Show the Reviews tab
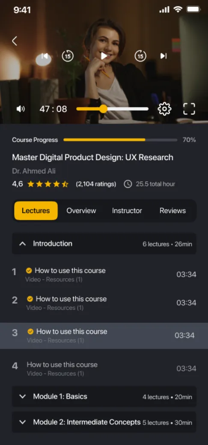208x445 pixels. tap(172, 211)
